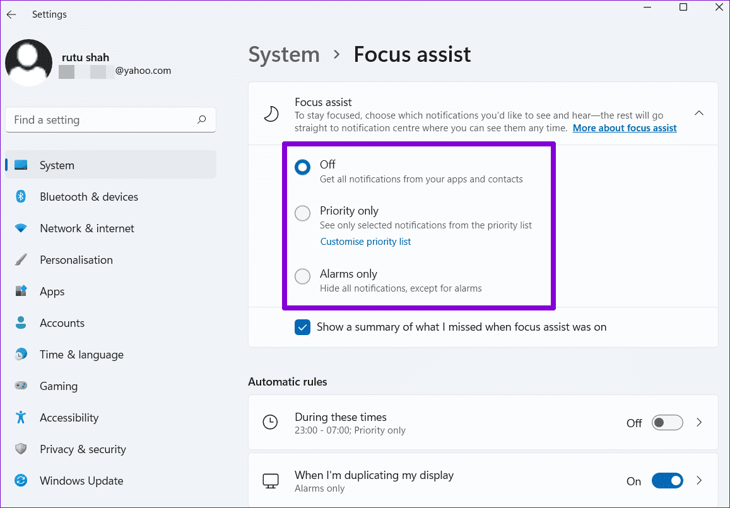Image resolution: width=730 pixels, height=508 pixels.
Task: Select the Alarms only radio button
Action: coord(303,276)
